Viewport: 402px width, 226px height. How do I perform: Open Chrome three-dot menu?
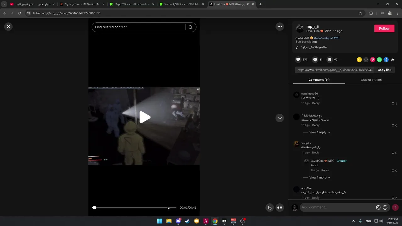pyautogui.click(x=398, y=13)
